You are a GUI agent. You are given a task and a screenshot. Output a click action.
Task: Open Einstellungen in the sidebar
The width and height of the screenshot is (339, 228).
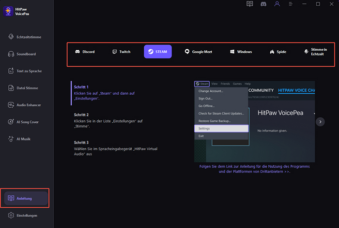(x=26, y=215)
